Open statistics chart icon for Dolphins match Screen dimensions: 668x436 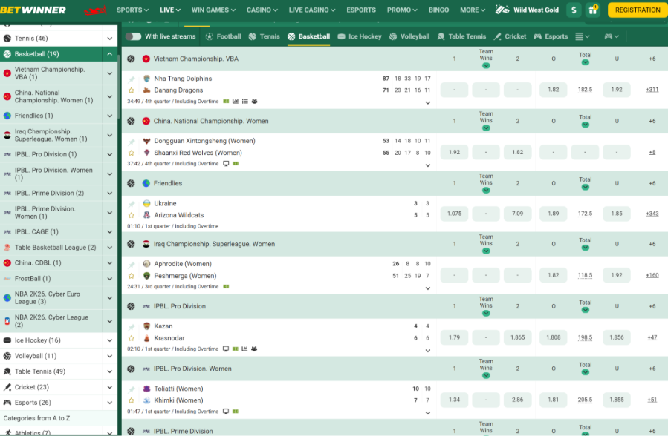point(235,101)
